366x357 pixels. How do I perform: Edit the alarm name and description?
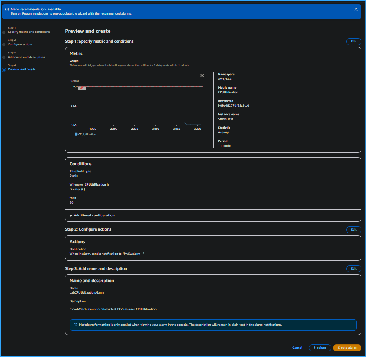coord(353,268)
